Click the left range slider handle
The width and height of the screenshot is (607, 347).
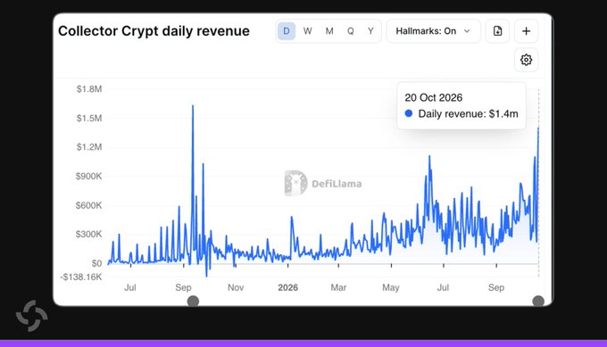point(193,301)
